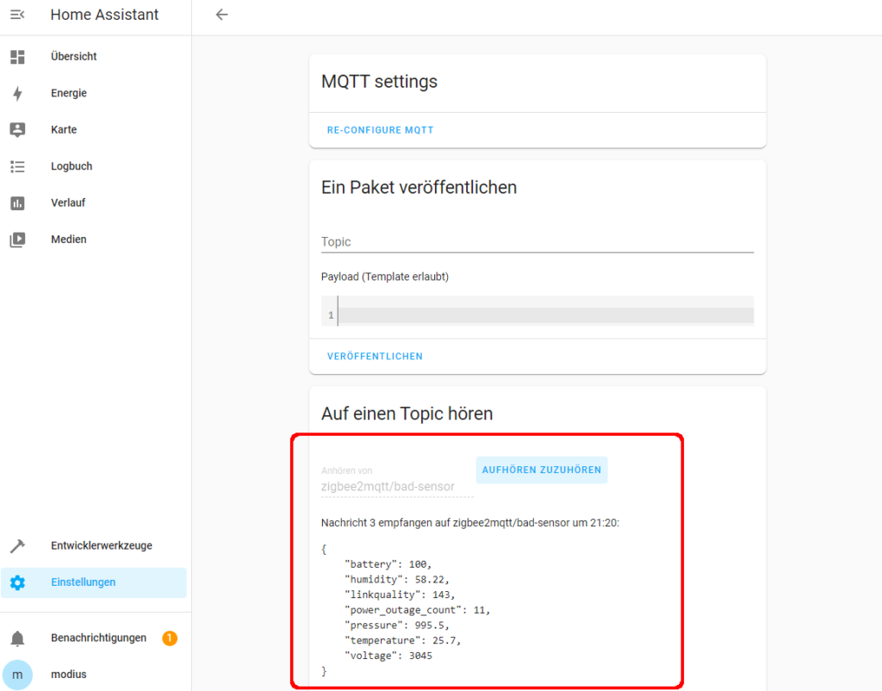Viewport: 882px width, 691px height.
Task: Click the Payload (Template erlaubt) label
Action: (x=385, y=277)
